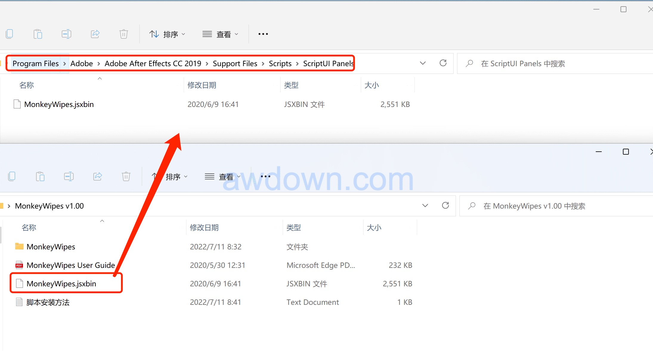Refresh the ScriptUI Panels folder view

tap(443, 63)
